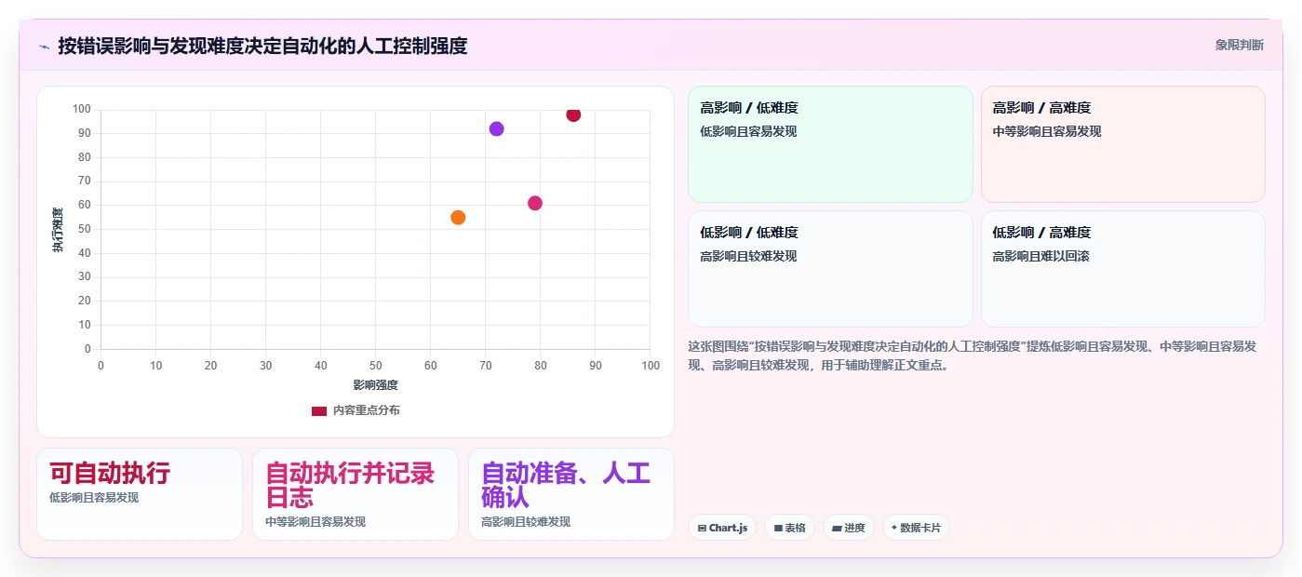The height and width of the screenshot is (577, 1302).
Task: Open the 可自动执行 data card
Action: (140, 494)
